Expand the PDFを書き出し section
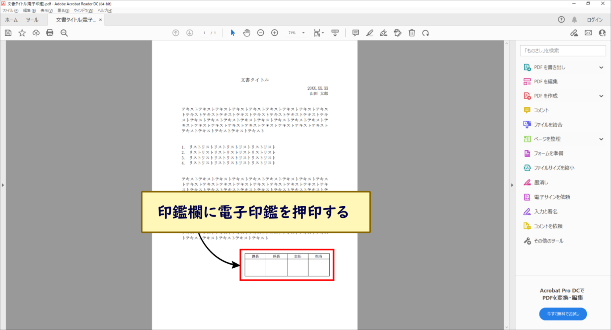611x330 pixels. pos(601,67)
